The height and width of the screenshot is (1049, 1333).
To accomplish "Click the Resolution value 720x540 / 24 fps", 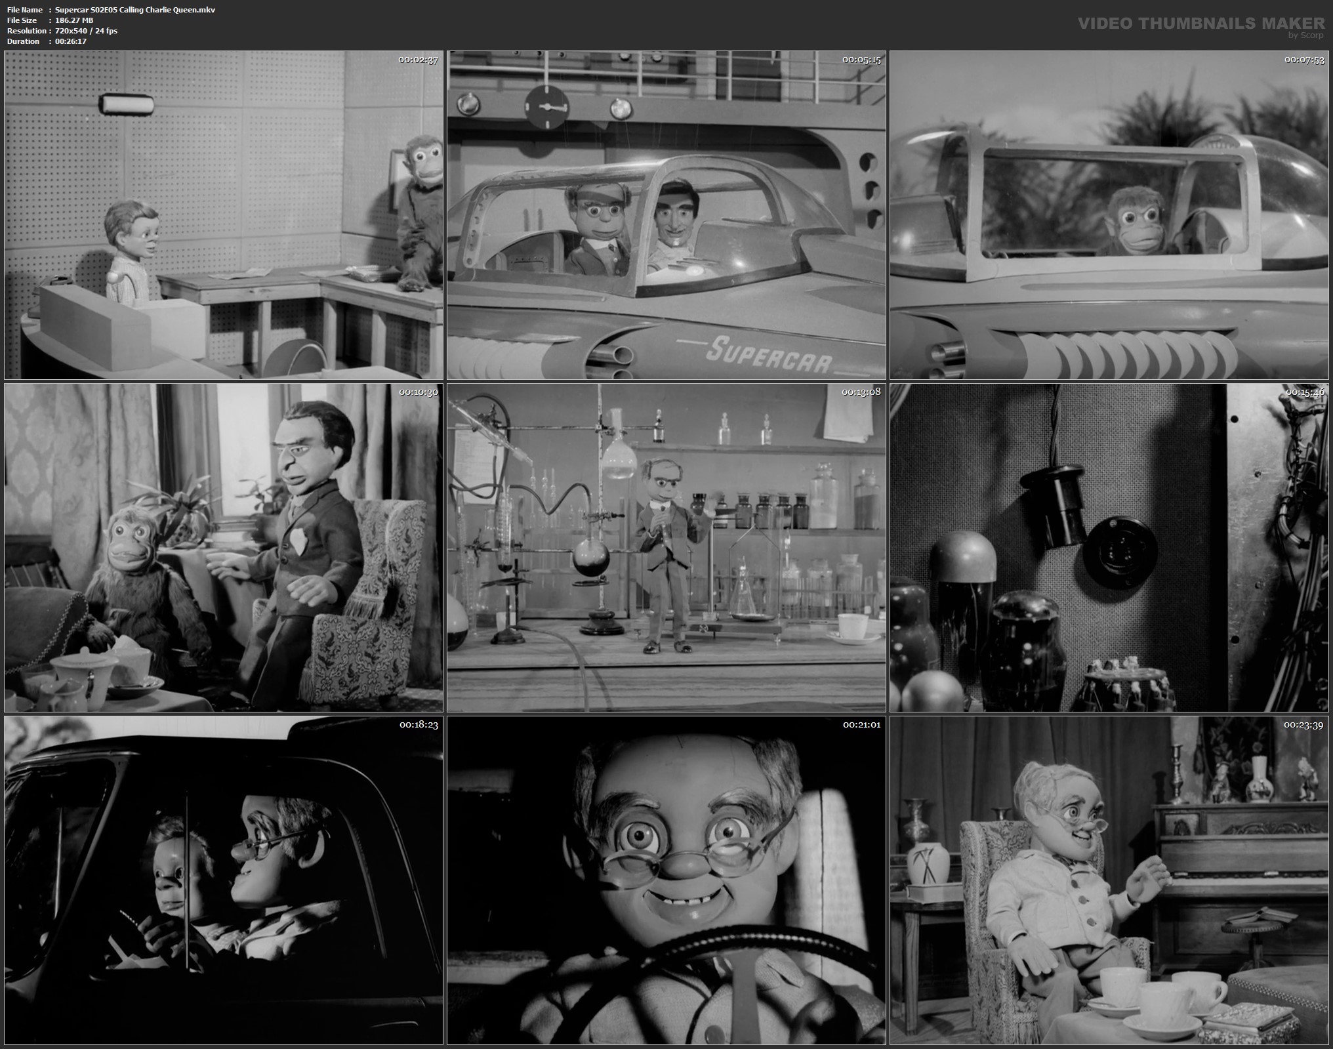I will pyautogui.click(x=86, y=31).
